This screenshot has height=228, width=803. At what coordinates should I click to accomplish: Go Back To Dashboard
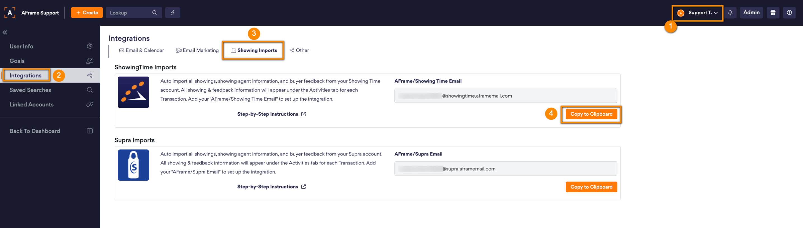click(50, 131)
